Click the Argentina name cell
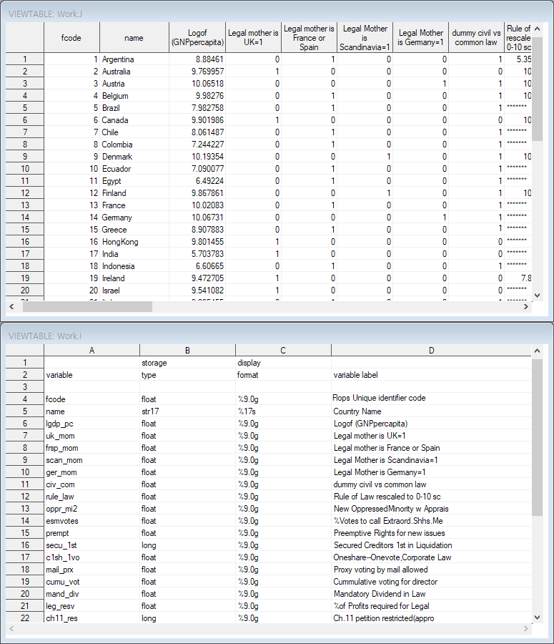The image size is (554, 644). tap(134, 59)
